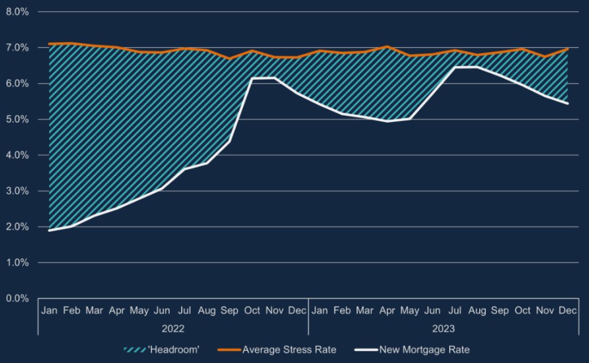Select the 'New Mortgage Rate' legend text
589x363 pixels.
[425, 350]
